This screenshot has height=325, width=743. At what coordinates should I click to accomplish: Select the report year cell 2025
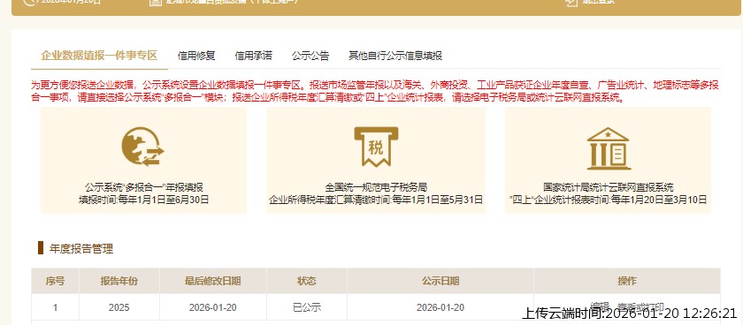pos(119,307)
